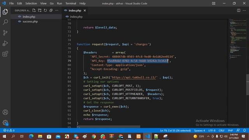Open Windows Start menu
This screenshot has height=140, width=249.
tap(4, 136)
